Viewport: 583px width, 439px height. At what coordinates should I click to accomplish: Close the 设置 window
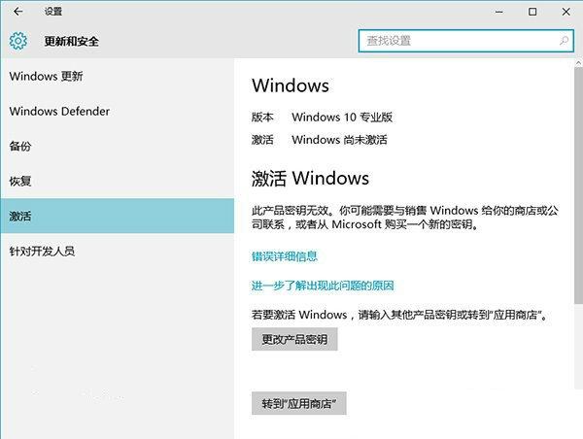(x=566, y=12)
